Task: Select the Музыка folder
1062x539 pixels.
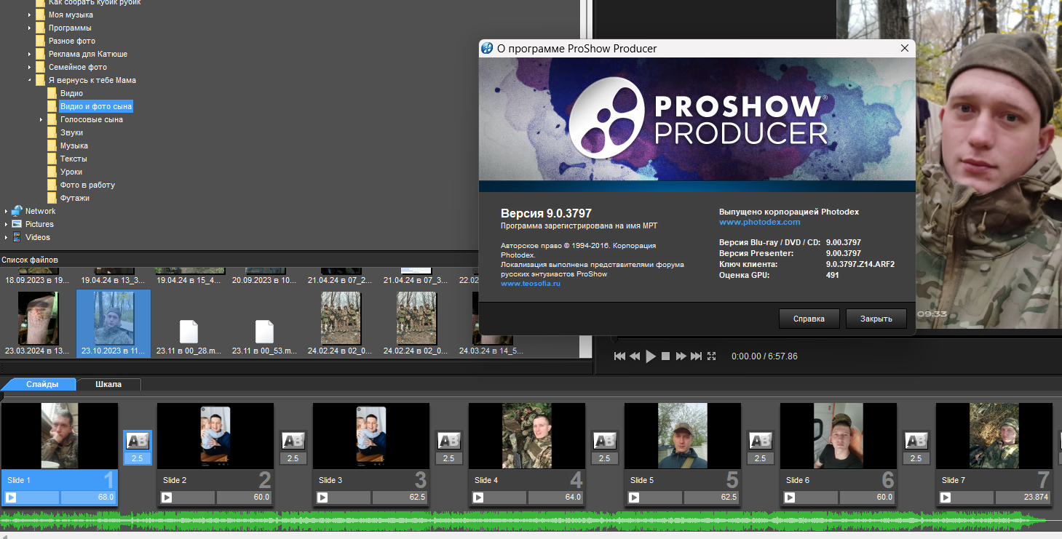Action: point(74,145)
